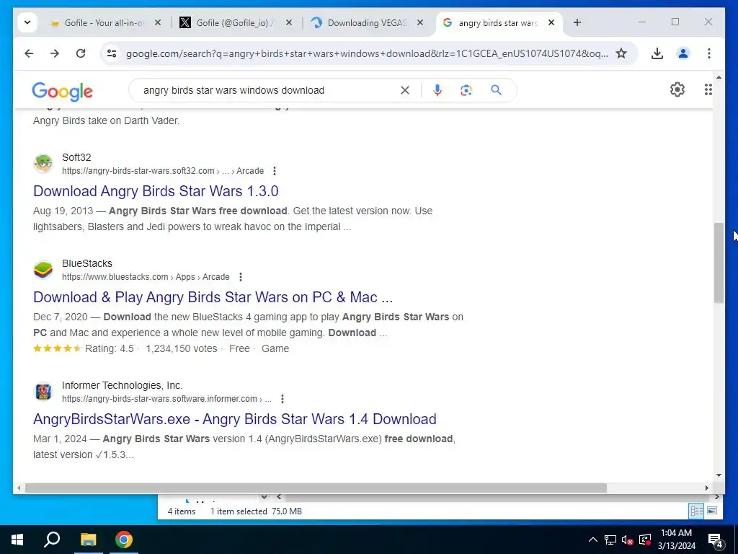
Task: Start a voice search with the microphone
Action: point(437,90)
